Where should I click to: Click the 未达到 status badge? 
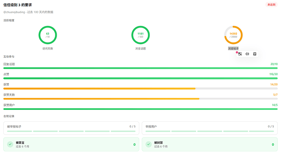coord(271,4)
